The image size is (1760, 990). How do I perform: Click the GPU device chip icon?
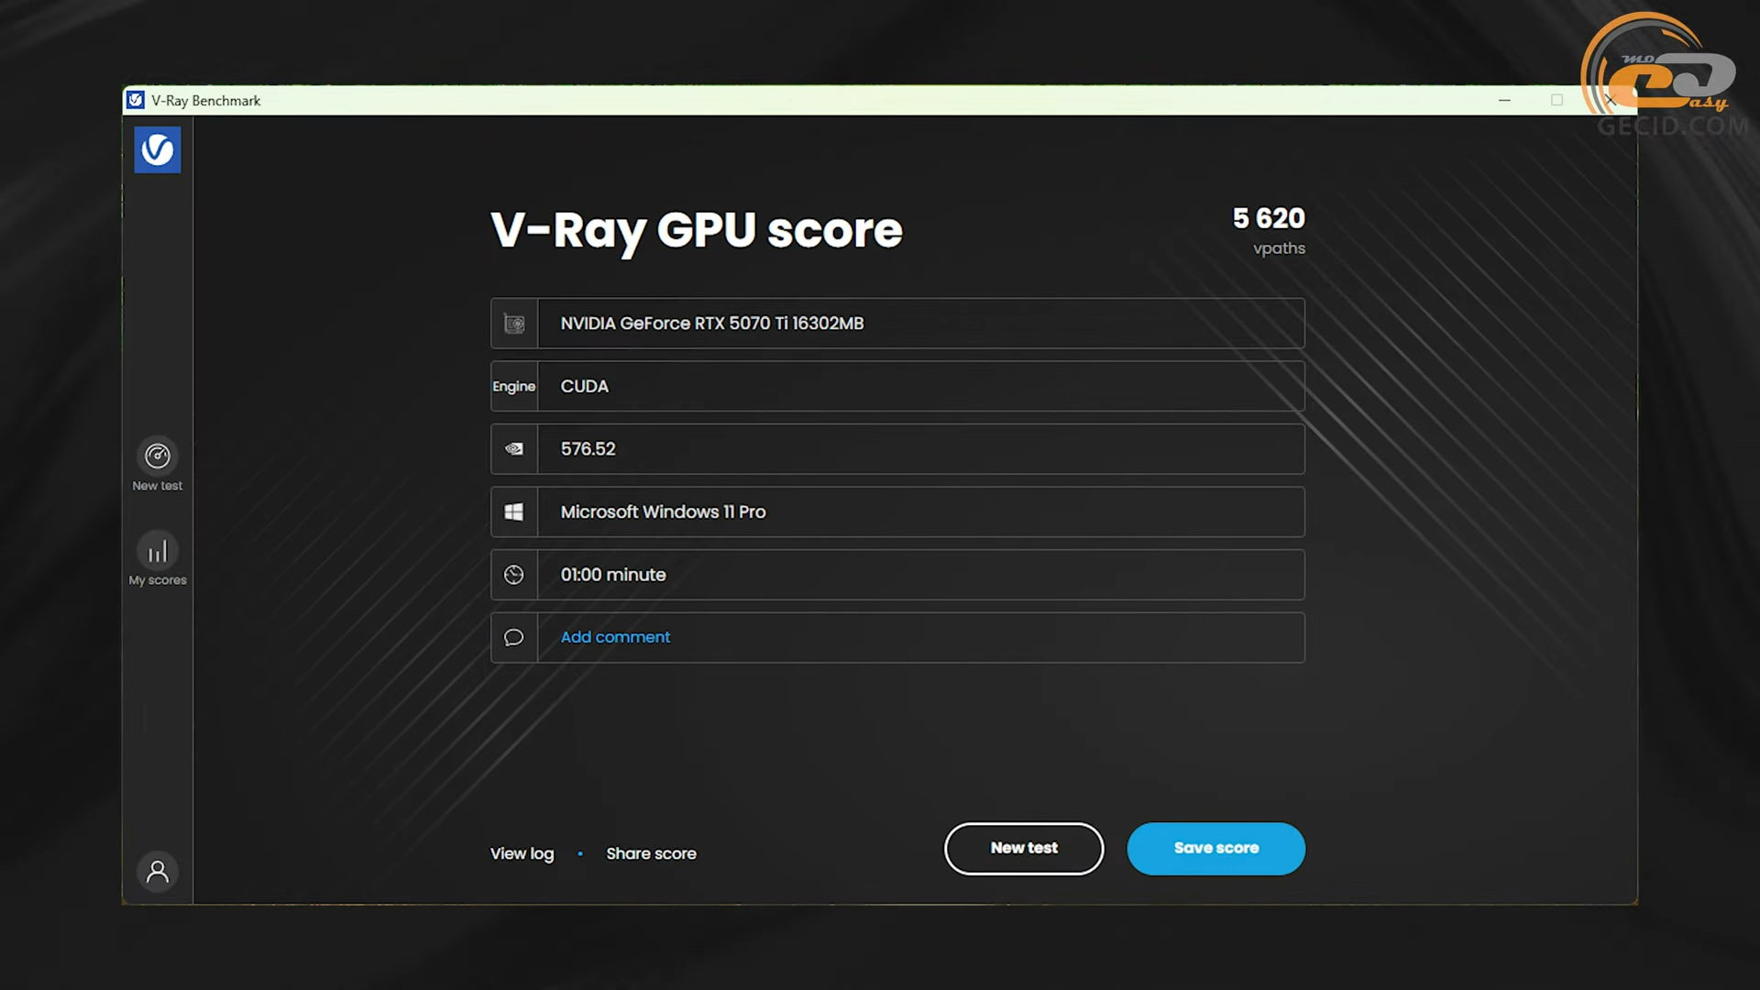click(x=514, y=324)
